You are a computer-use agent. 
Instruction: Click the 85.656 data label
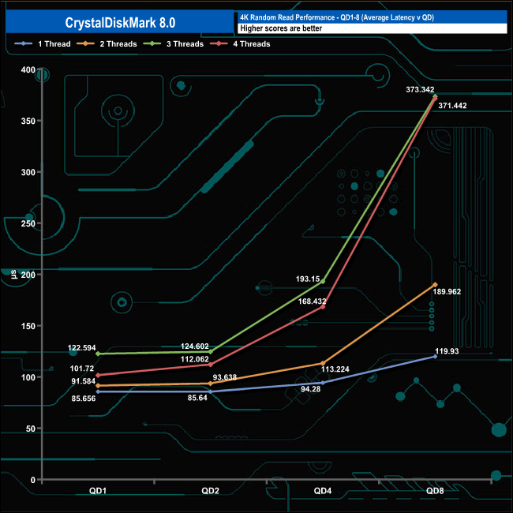[84, 399]
